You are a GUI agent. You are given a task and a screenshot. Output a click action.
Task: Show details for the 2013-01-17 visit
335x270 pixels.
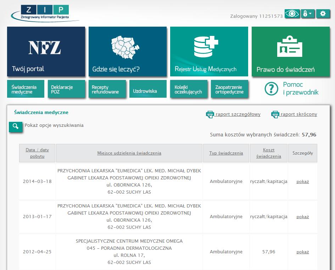pyautogui.click(x=302, y=217)
